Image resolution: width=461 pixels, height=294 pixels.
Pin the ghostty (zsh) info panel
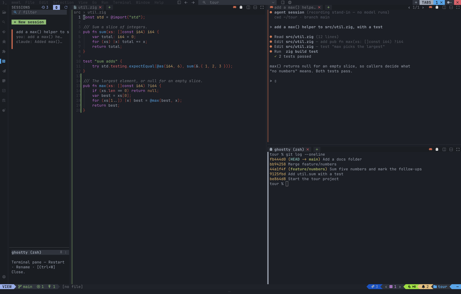[61, 252]
